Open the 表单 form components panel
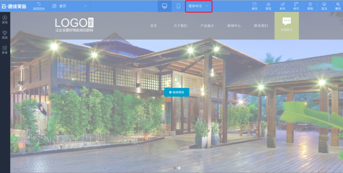343x173 pixels. pyautogui.click(x=4, y=50)
